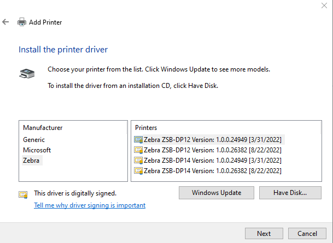
Task: Click the Windows Update button
Action: pyautogui.click(x=217, y=193)
